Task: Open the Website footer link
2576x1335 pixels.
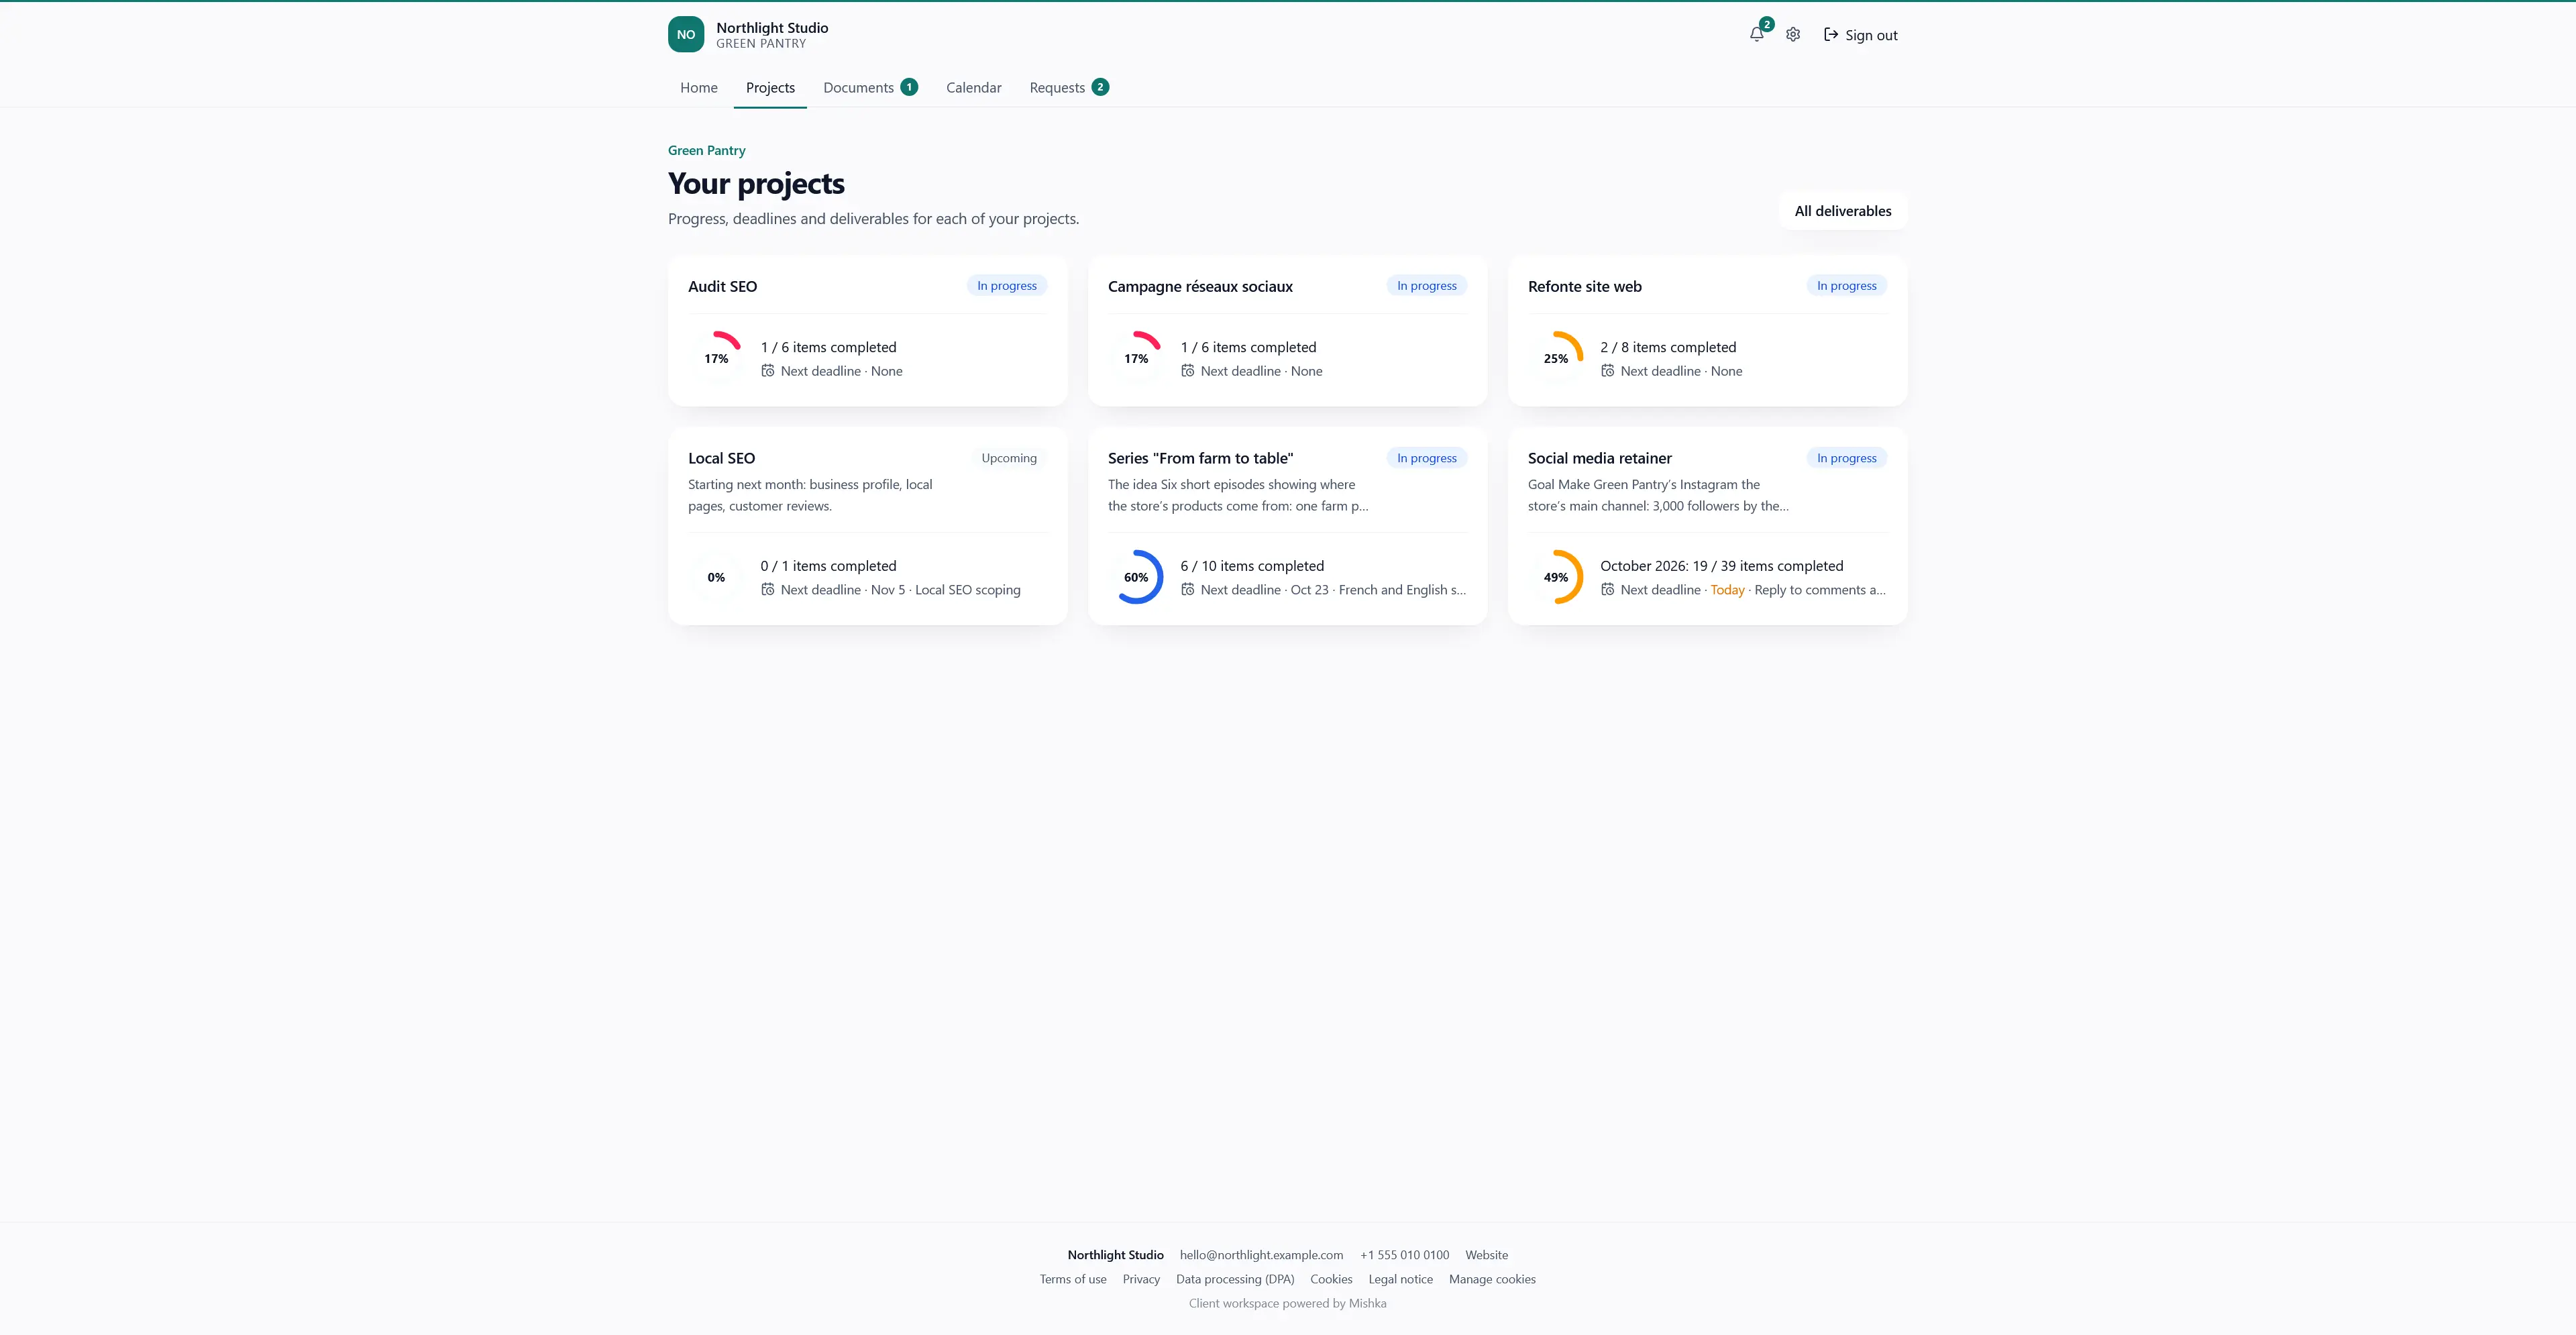Action: click(1487, 1255)
